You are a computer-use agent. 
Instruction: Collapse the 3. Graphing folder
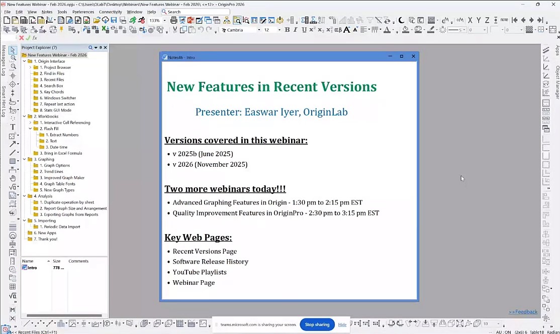(x=25, y=159)
